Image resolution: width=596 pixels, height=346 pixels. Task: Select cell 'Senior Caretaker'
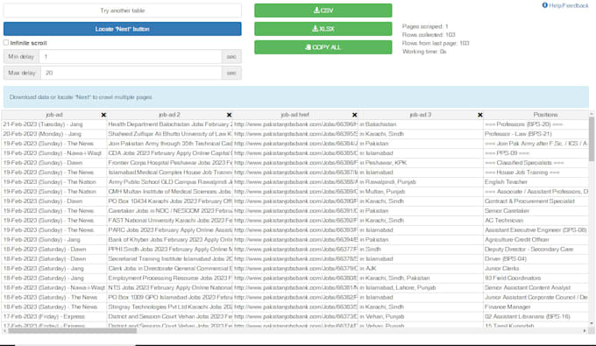[x=536, y=211]
